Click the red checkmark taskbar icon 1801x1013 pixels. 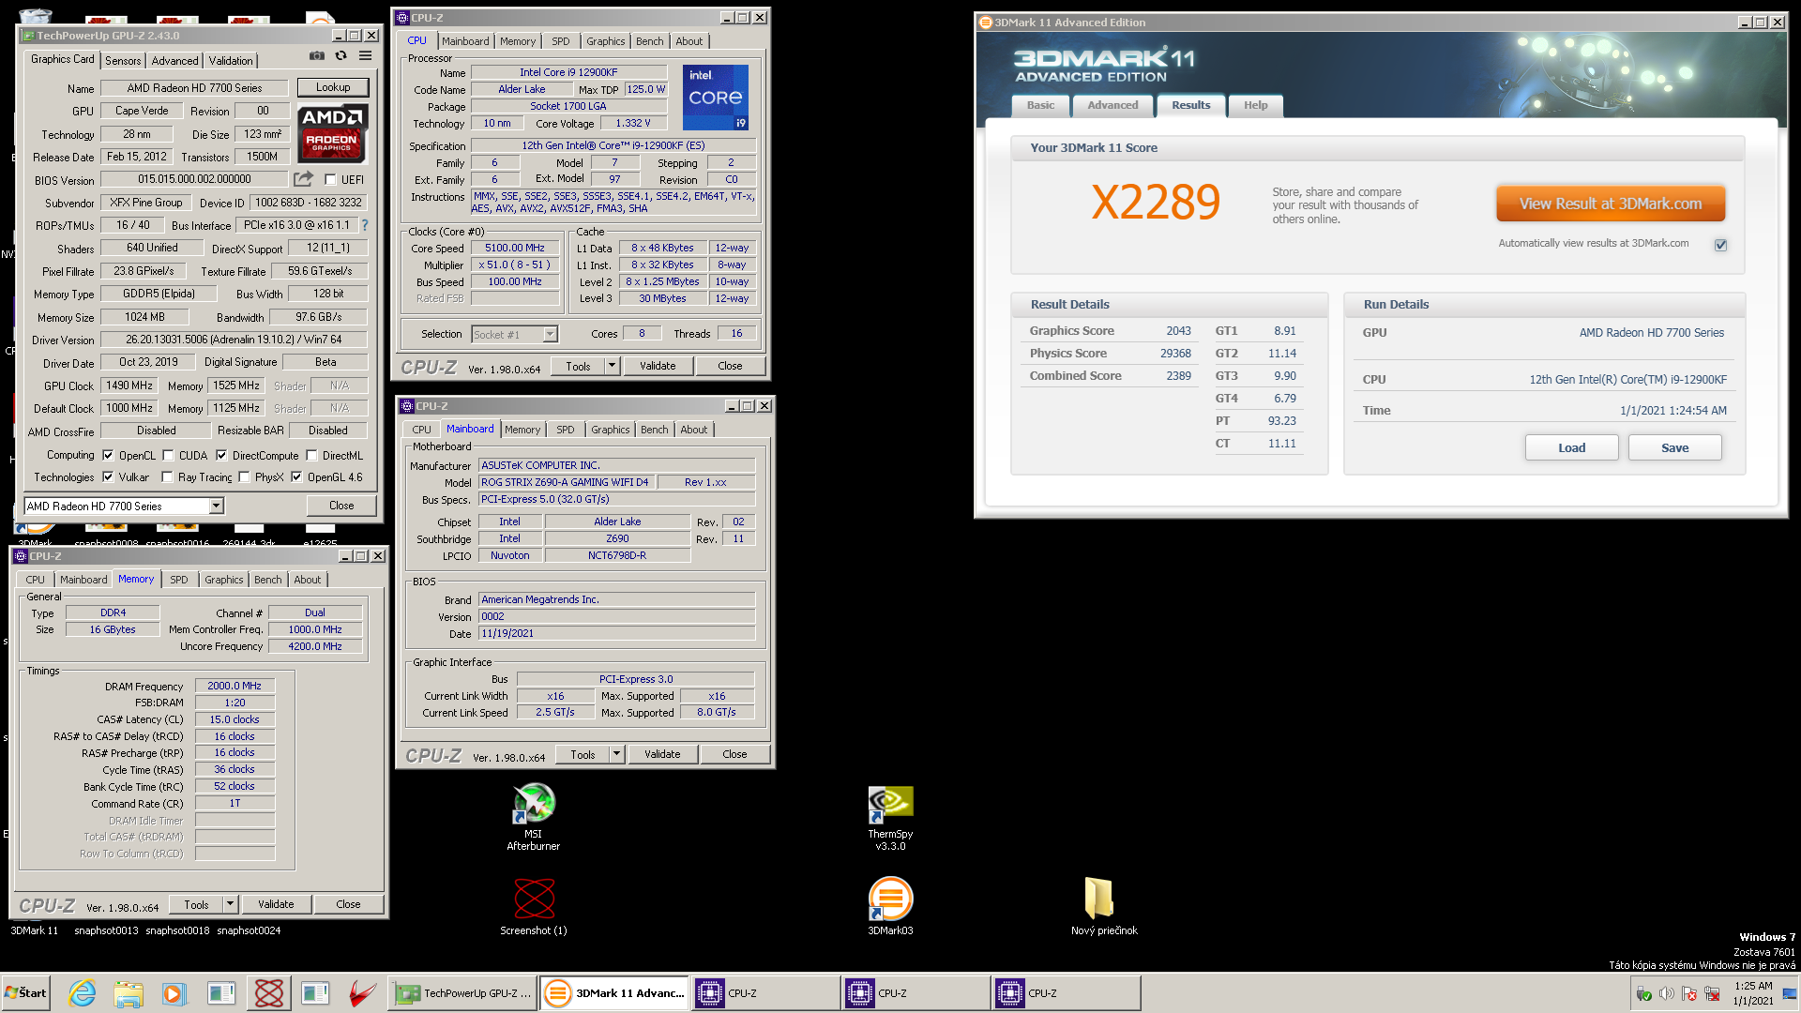tap(362, 993)
